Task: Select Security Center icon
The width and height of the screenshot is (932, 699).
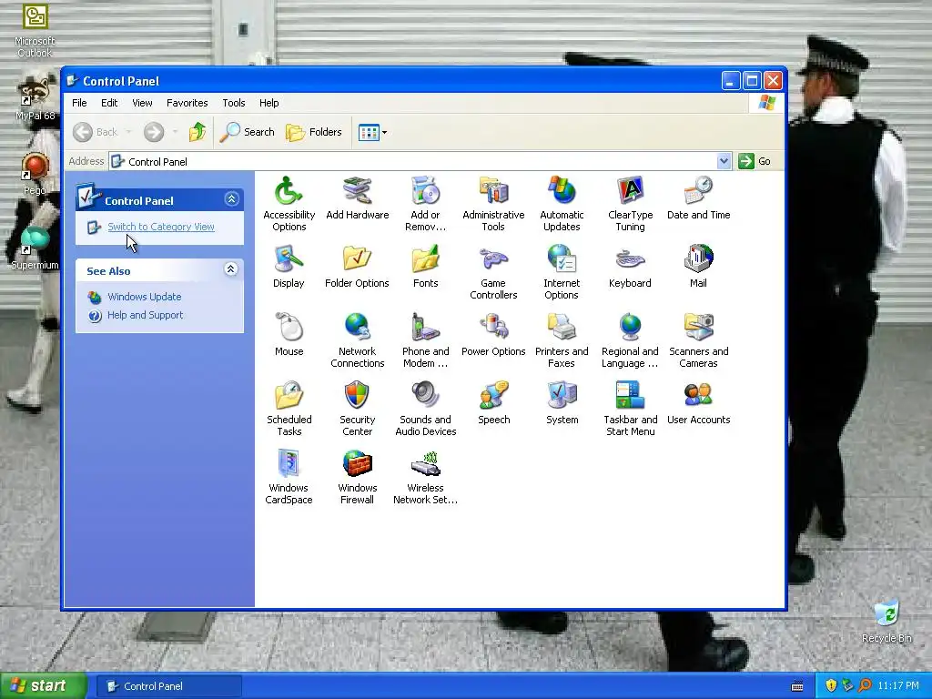Action: coord(357,409)
